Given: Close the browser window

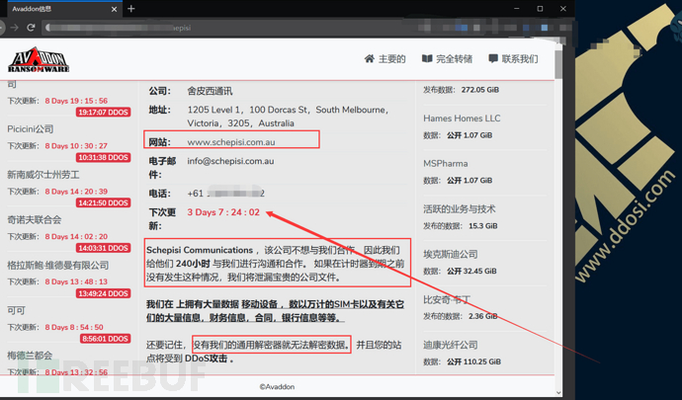Looking at the screenshot, I should (563, 9).
